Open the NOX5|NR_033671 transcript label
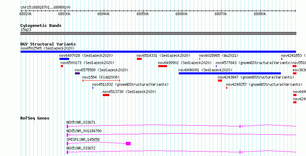This screenshot has width=306, height=156. [x=81, y=123]
